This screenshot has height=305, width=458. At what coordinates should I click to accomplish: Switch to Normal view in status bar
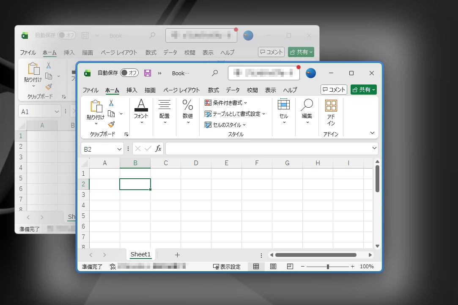click(x=256, y=266)
